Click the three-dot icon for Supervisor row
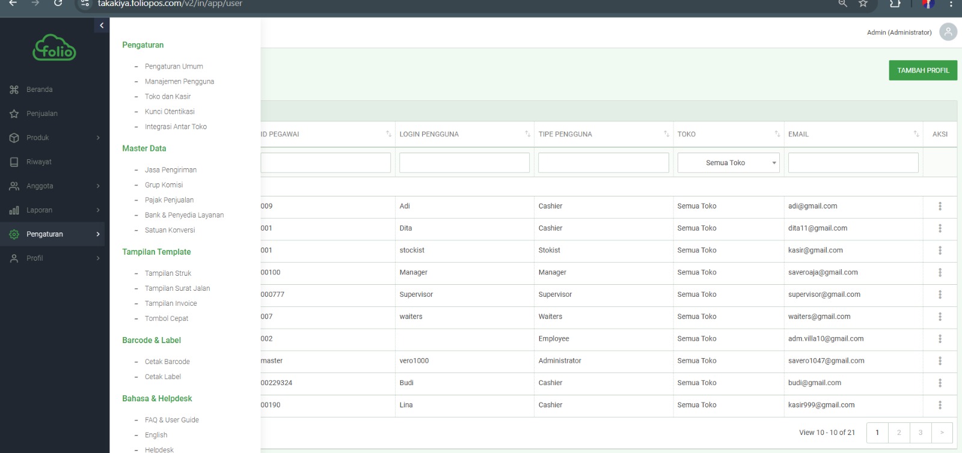The image size is (962, 453). click(940, 294)
